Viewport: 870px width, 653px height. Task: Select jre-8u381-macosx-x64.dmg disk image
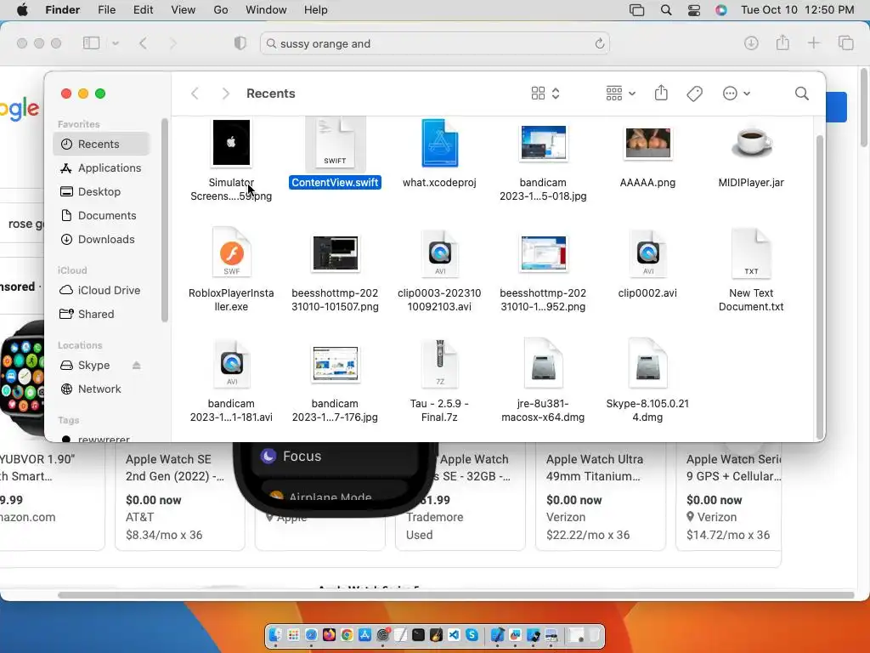point(543,364)
